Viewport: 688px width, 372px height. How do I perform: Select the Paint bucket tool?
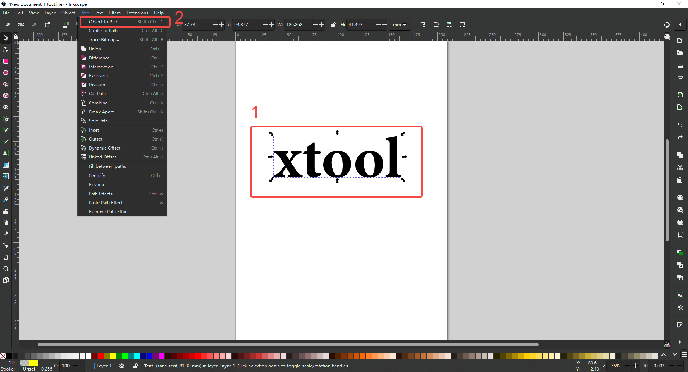tap(6, 199)
